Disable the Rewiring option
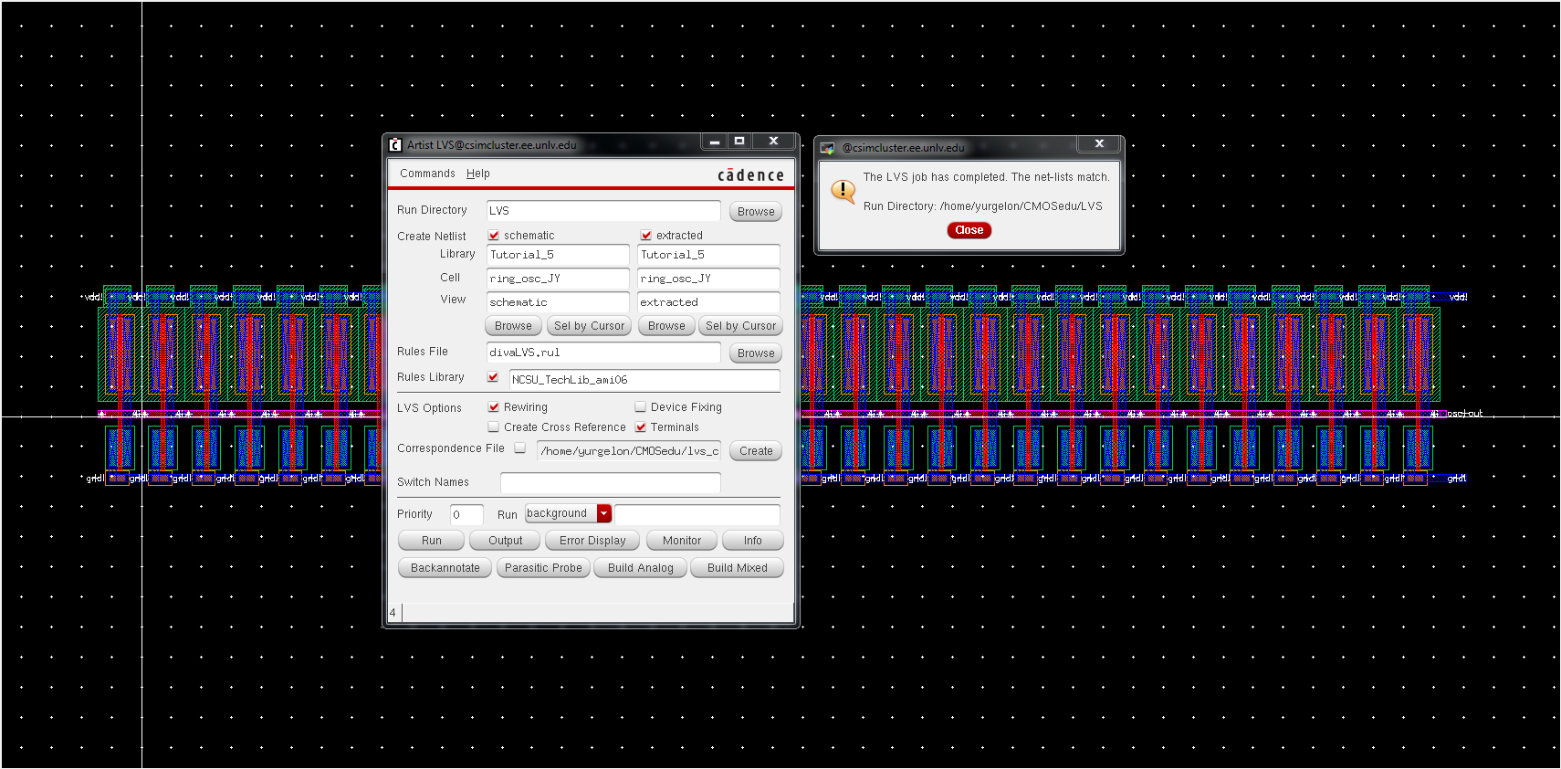This screenshot has height=769, width=1561. 494,407
